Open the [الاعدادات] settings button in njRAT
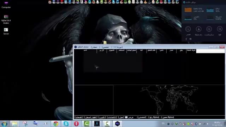The height and width of the screenshot is (127, 226). (x=112, y=117)
